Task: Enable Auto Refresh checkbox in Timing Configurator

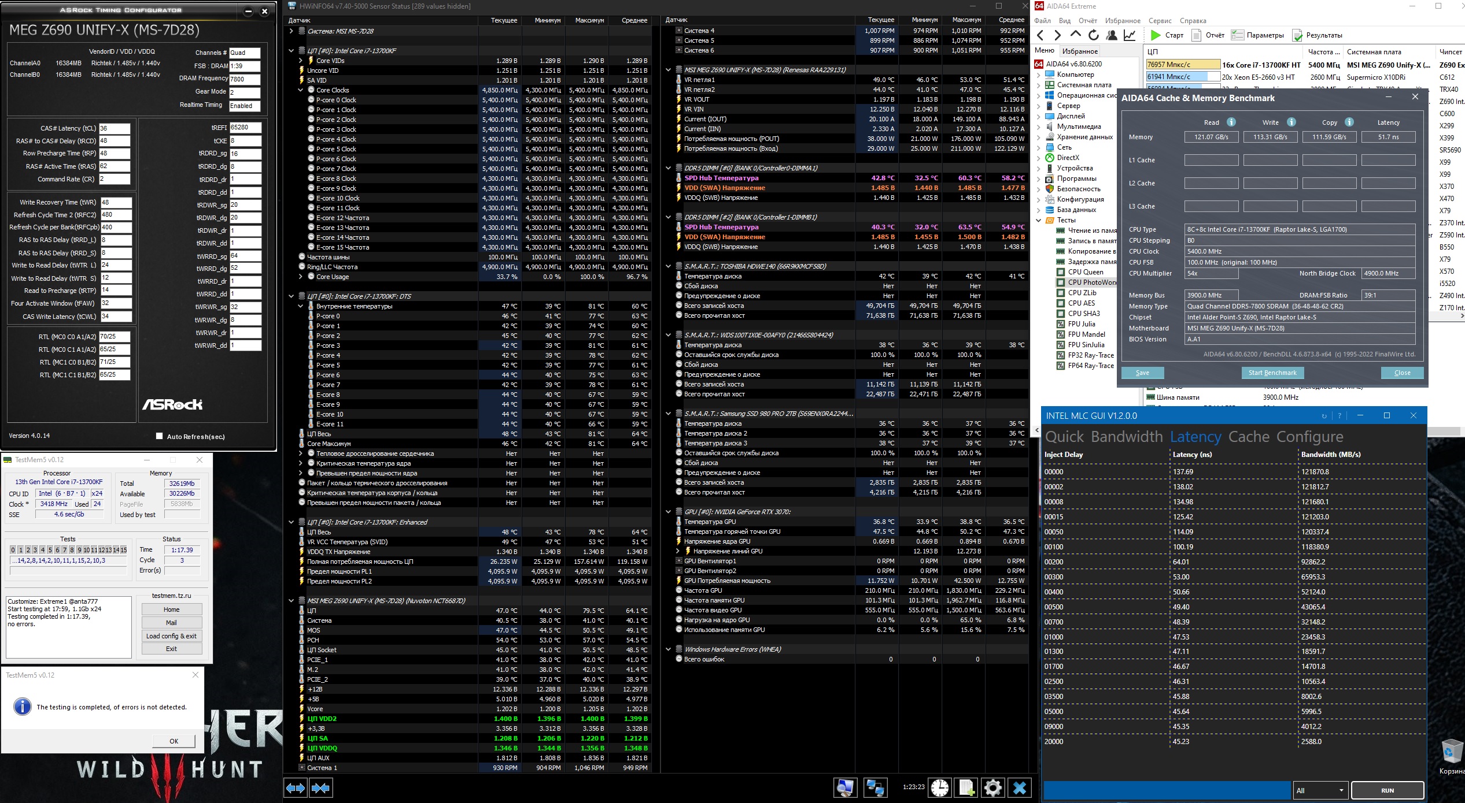Action: pos(160,436)
